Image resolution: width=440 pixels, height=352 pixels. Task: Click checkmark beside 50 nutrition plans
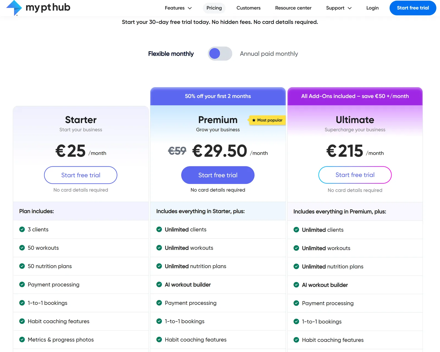coord(22,266)
